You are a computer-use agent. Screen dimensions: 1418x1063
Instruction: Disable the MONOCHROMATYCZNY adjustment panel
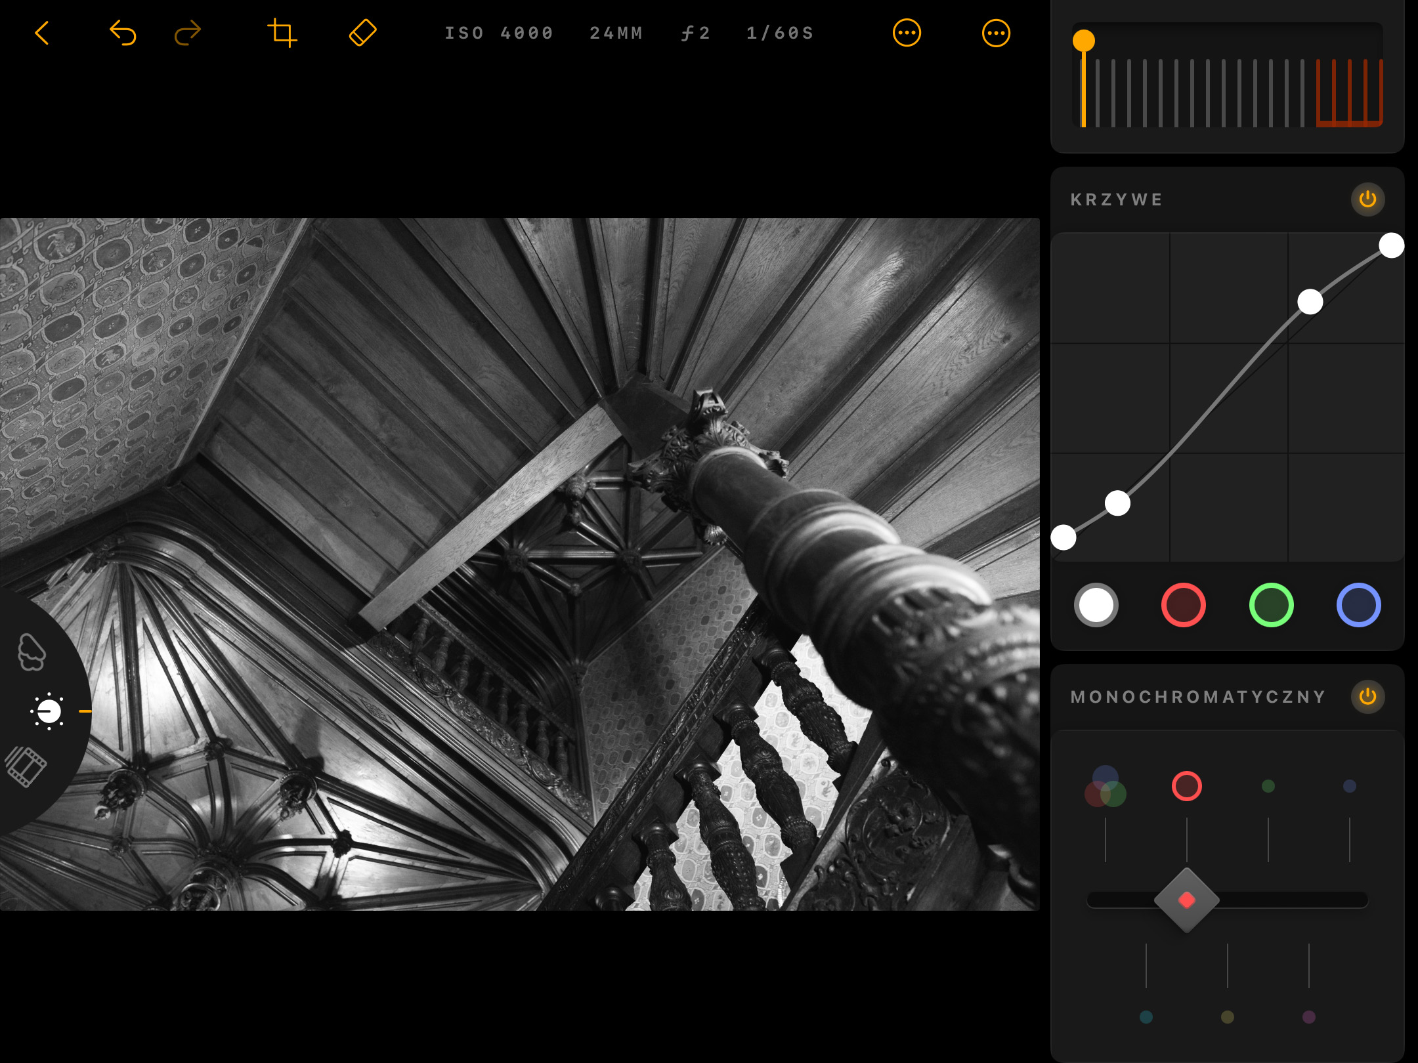coord(1367,697)
